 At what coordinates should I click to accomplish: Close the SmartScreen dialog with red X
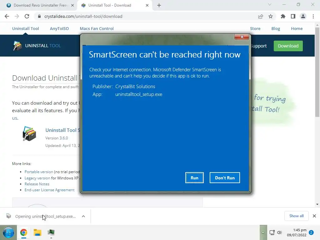pos(242,37)
